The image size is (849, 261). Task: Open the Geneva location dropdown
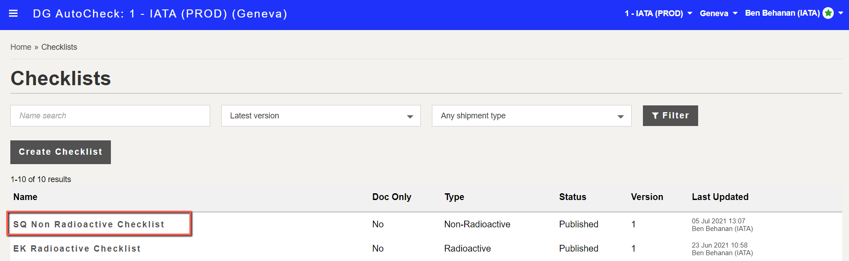point(718,13)
